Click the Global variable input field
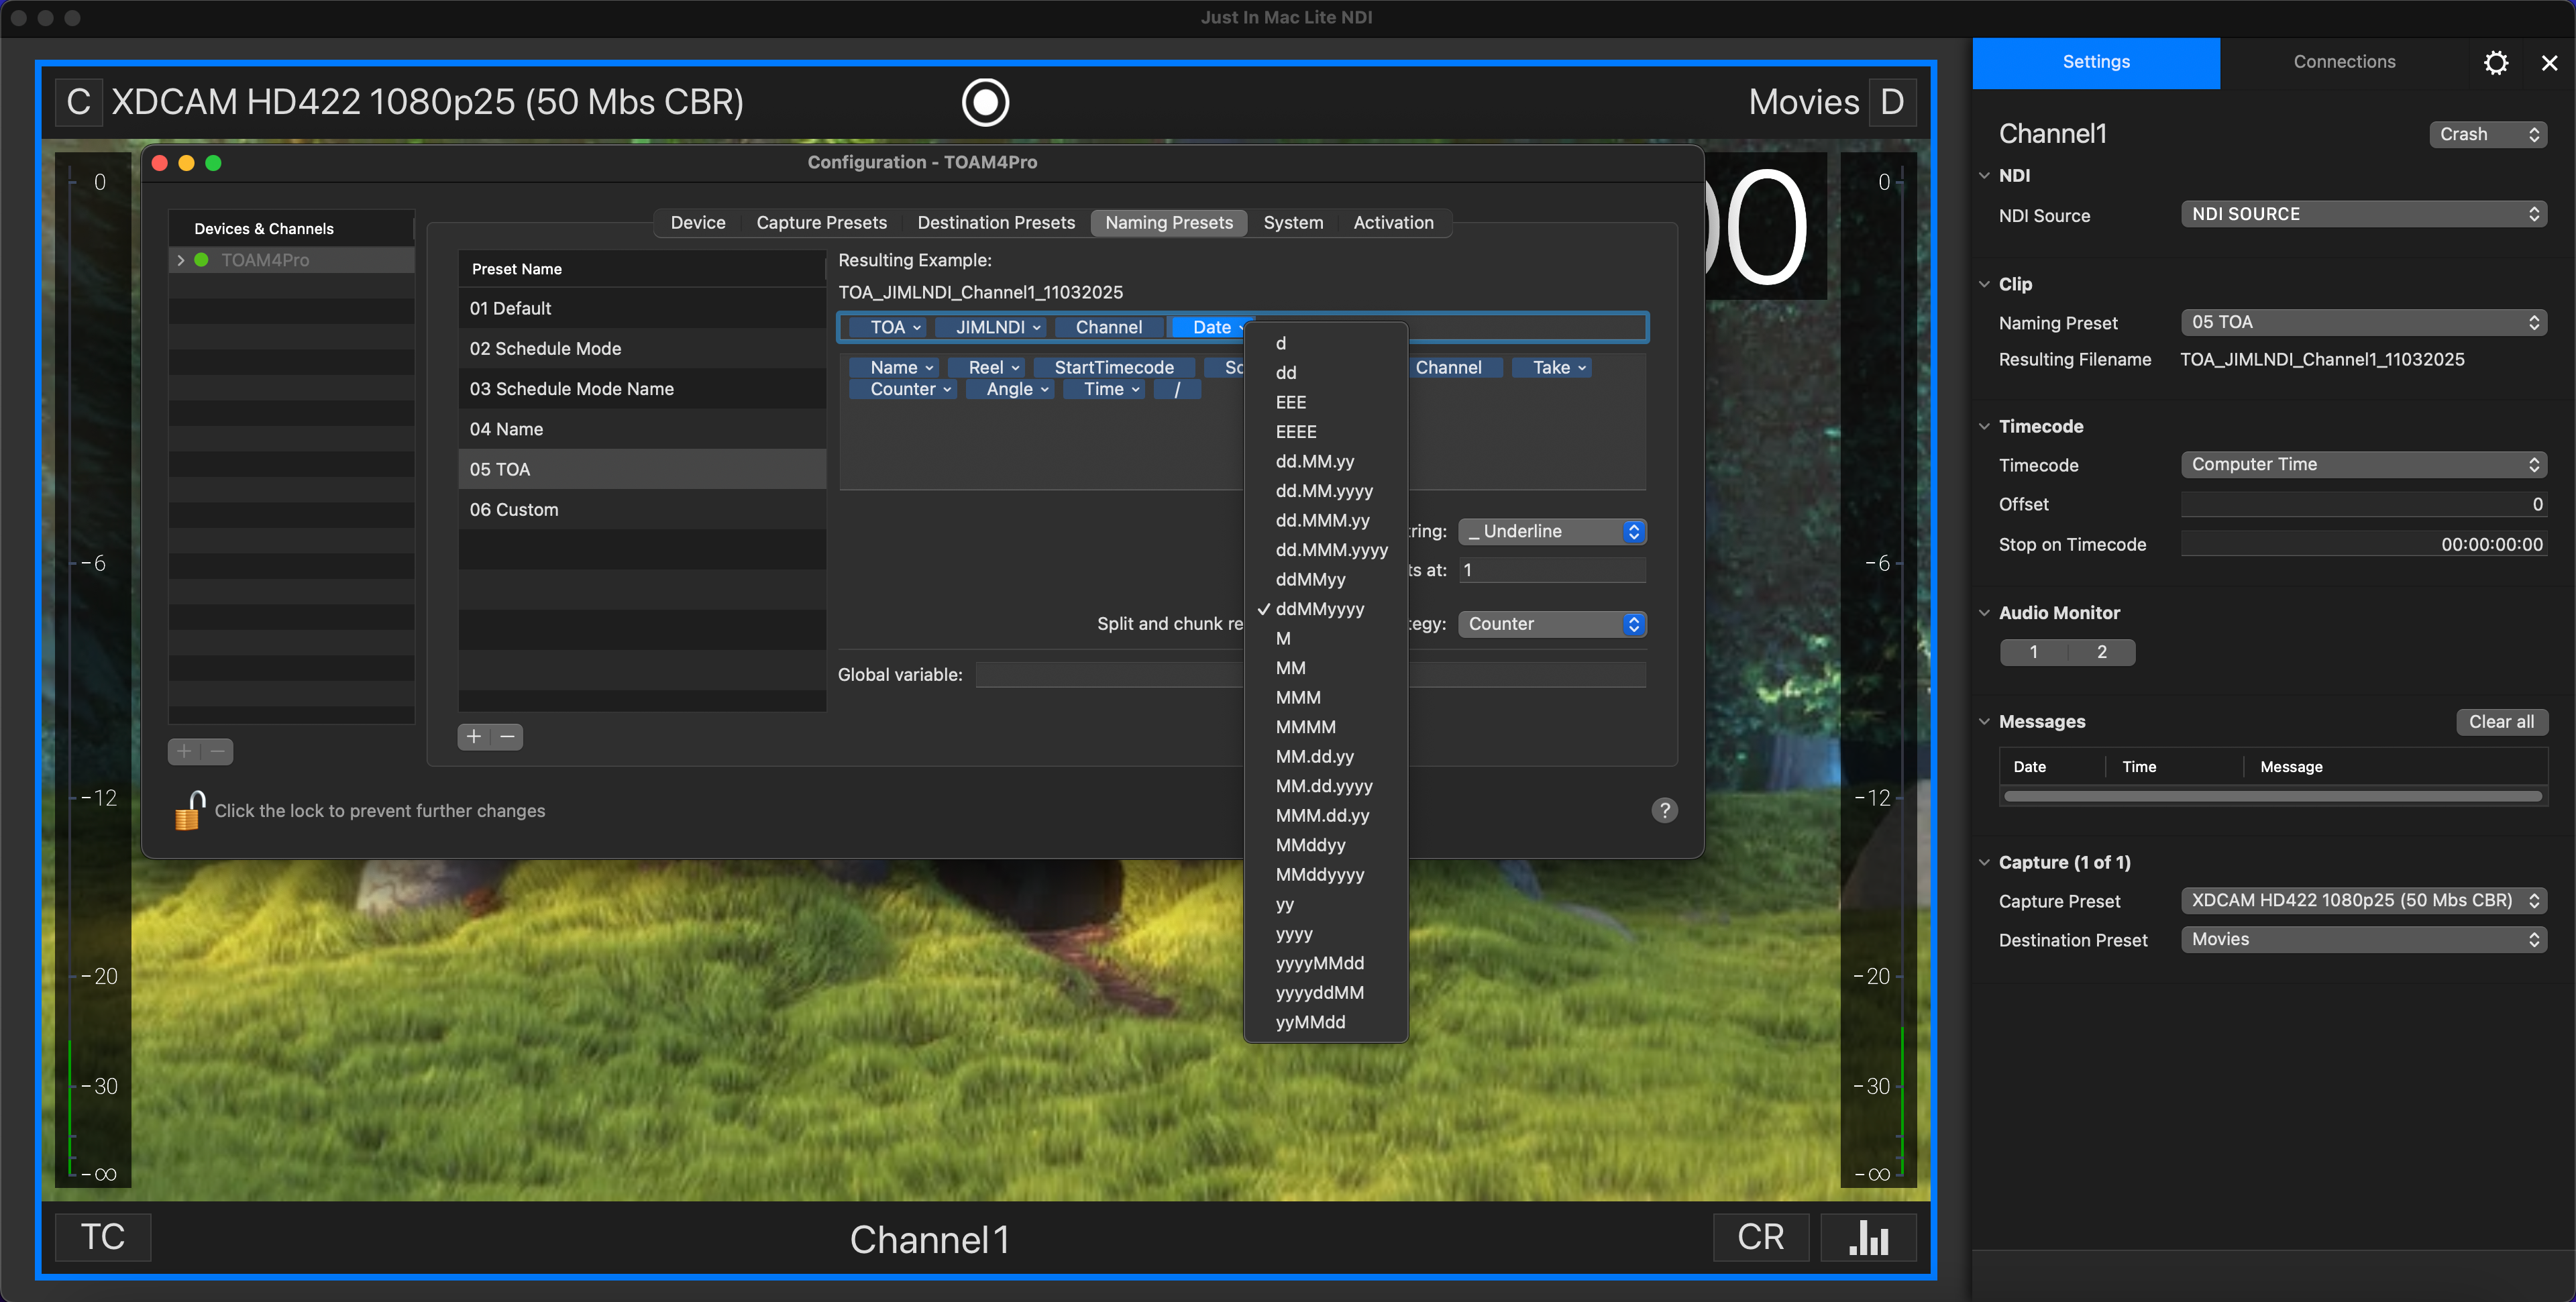2576x1302 pixels. click(x=1311, y=675)
